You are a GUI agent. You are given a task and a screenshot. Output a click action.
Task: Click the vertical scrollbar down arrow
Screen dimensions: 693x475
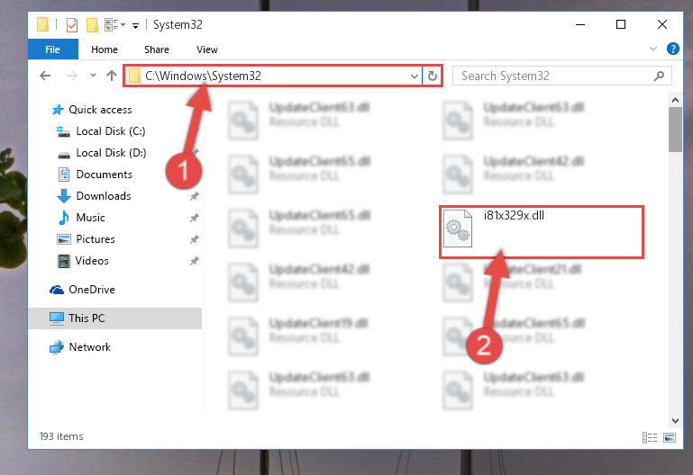pos(675,420)
